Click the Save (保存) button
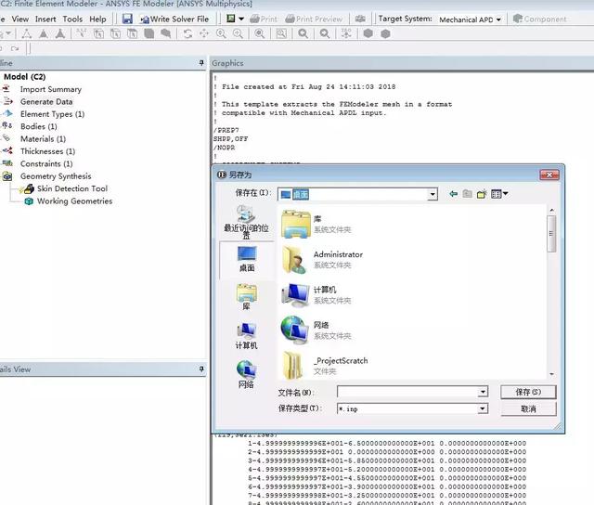 [528, 392]
